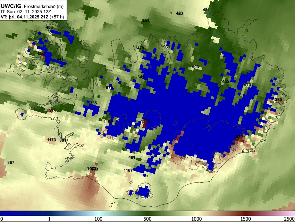The width and height of the screenshot is (295, 222).
Task: Click the map value label "423"
Action: pos(179,13)
